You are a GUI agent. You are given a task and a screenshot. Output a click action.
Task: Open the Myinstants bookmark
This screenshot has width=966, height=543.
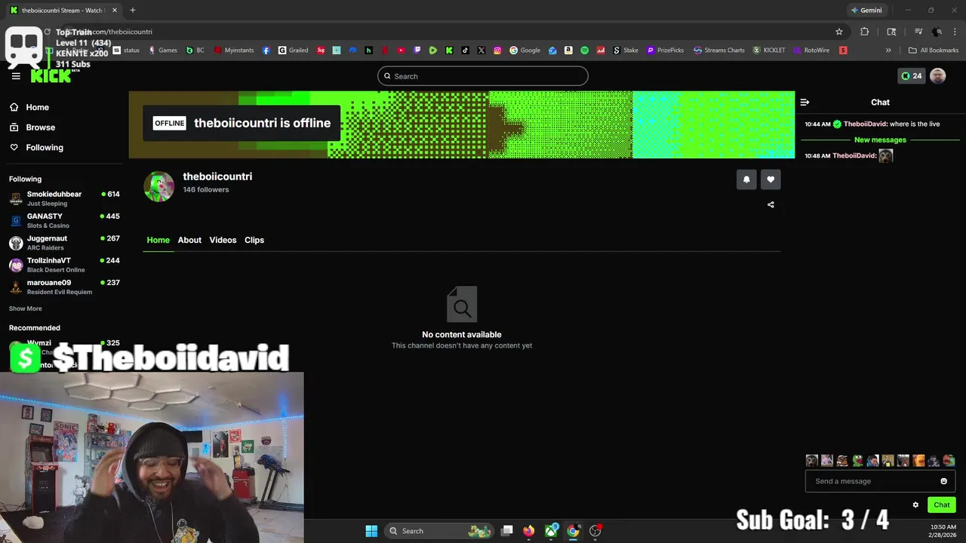234,51
